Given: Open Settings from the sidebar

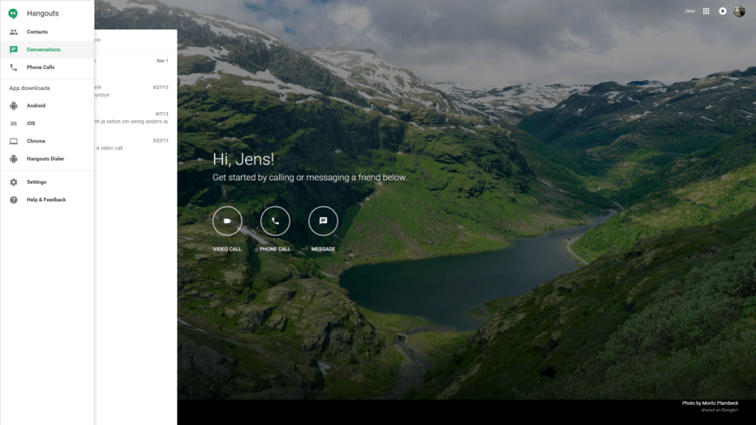Looking at the screenshot, I should tap(36, 182).
